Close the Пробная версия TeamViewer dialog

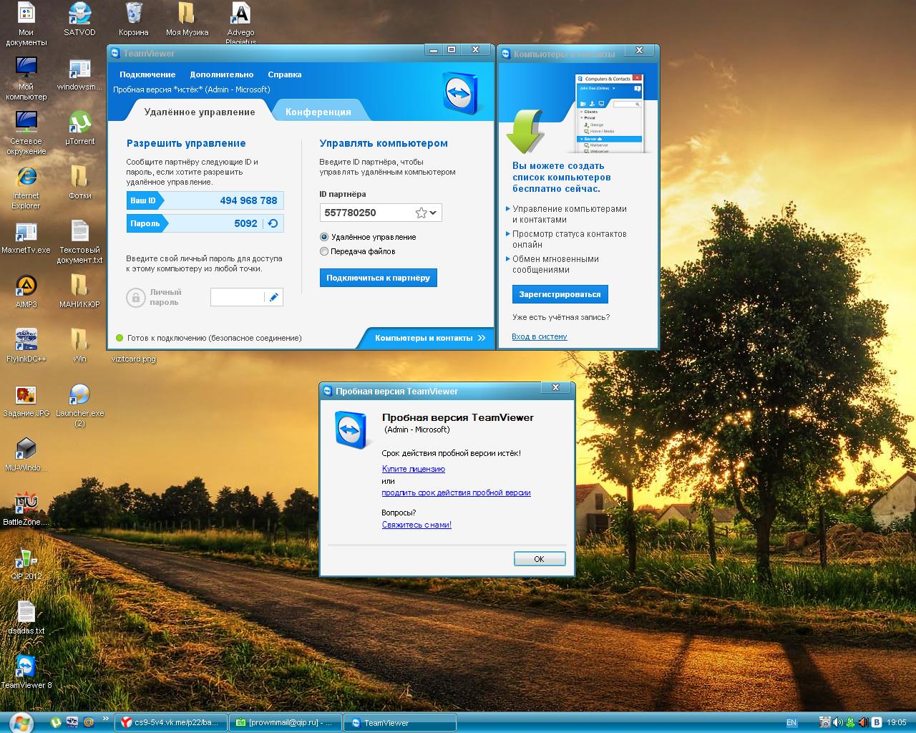pos(555,387)
